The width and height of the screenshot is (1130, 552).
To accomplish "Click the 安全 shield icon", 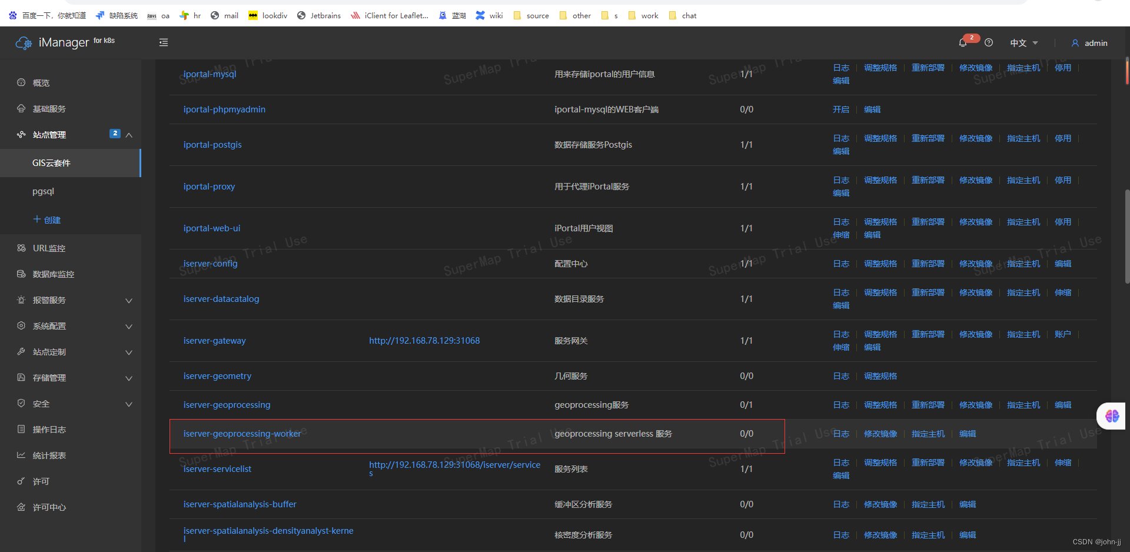I will pyautogui.click(x=21, y=403).
